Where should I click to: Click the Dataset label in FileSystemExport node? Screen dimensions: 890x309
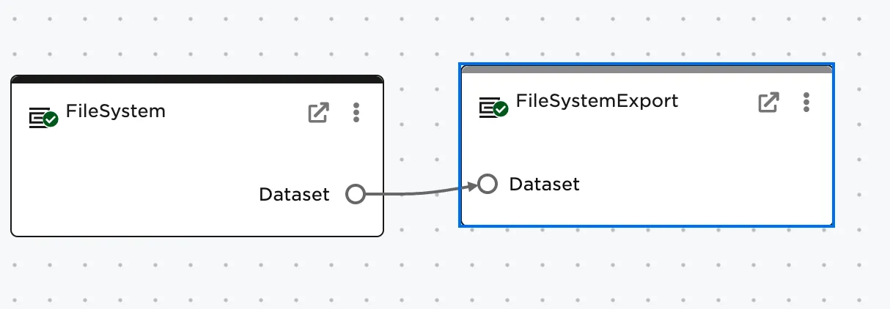544,184
